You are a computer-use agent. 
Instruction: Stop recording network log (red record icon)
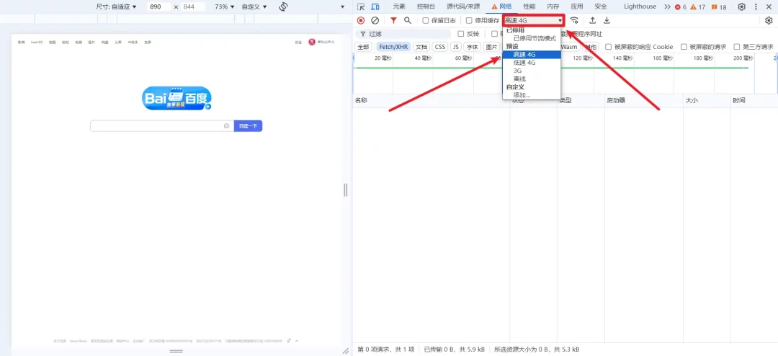[361, 20]
